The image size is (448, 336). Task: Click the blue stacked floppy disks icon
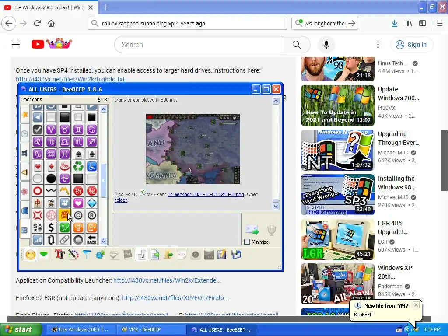coord(236,254)
